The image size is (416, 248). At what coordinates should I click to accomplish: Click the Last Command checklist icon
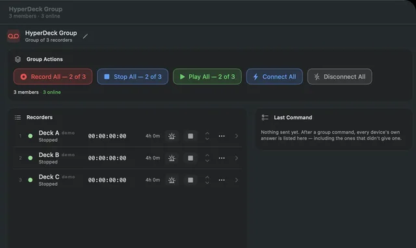(265, 117)
